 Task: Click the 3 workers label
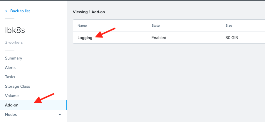click(x=14, y=42)
